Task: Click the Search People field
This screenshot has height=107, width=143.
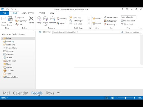Action: (x=128, y=17)
